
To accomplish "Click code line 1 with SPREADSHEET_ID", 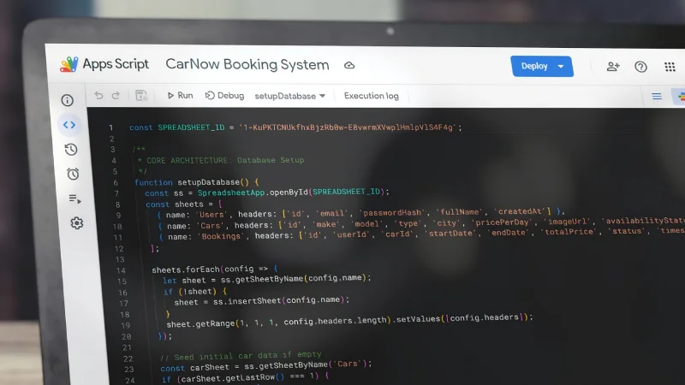I will [x=295, y=127].
